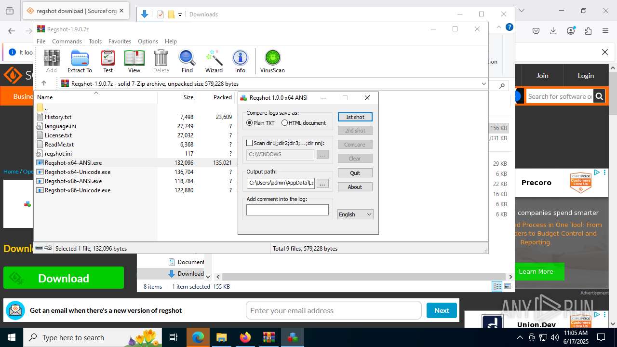617x347 pixels.
Task: Click the email address field
Action: tap(334, 310)
